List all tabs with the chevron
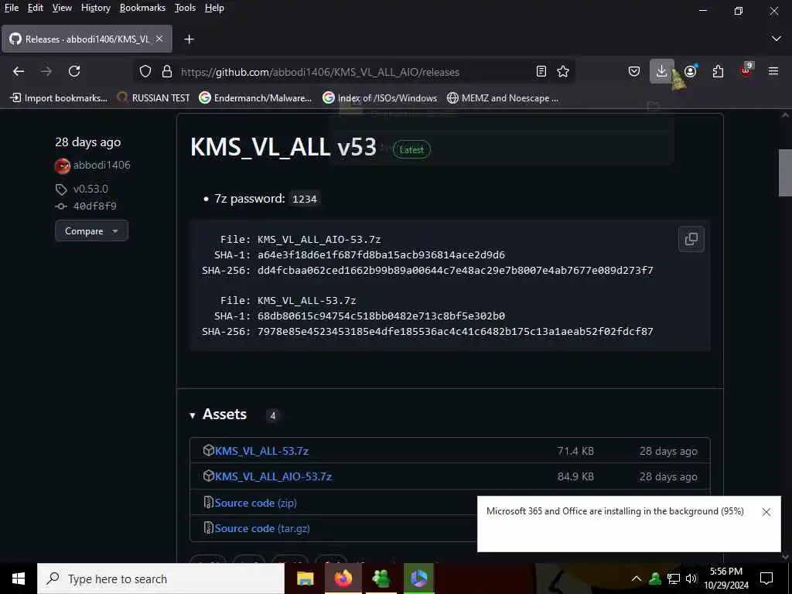The image size is (792, 594). [x=777, y=39]
